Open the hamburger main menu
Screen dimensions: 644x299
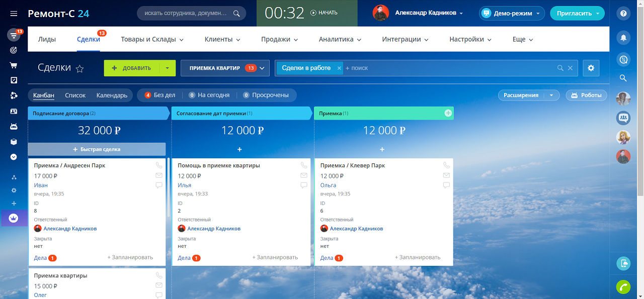pyautogui.click(x=14, y=14)
